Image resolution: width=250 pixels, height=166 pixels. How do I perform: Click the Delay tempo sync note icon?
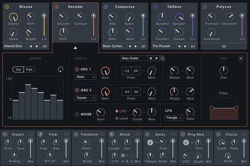click(x=150, y=142)
